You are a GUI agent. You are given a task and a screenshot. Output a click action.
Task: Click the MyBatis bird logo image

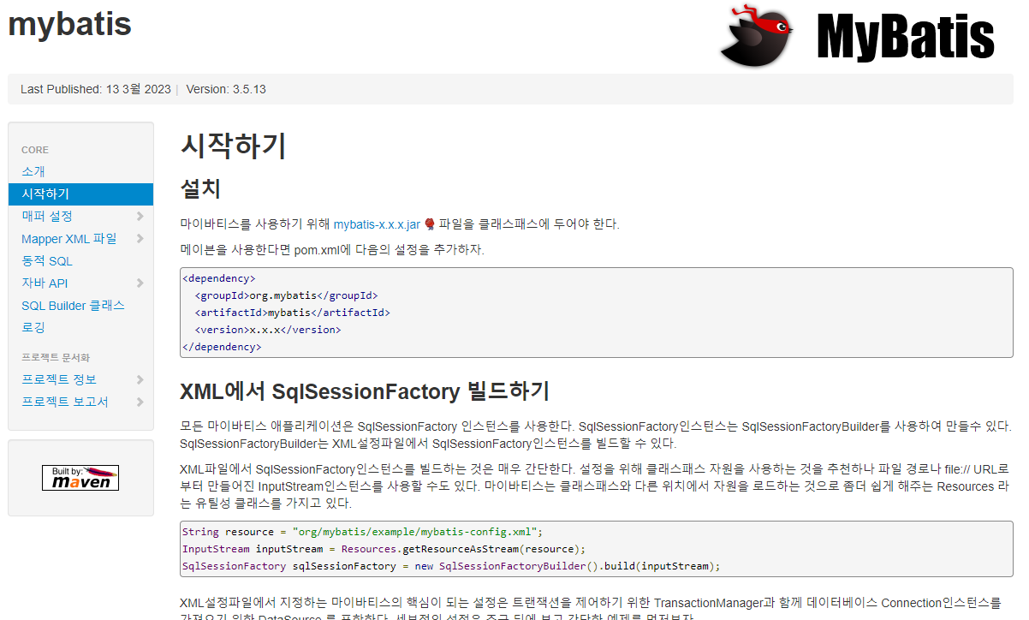point(859,34)
